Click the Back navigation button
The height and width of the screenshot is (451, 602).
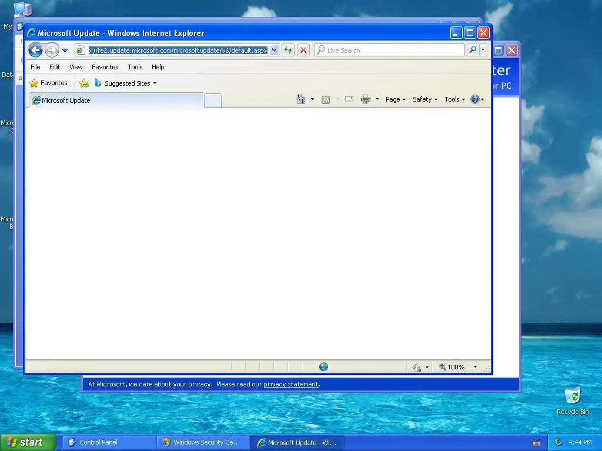pos(35,51)
